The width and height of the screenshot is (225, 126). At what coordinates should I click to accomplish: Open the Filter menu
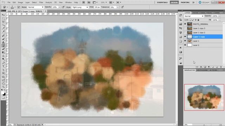41,2
